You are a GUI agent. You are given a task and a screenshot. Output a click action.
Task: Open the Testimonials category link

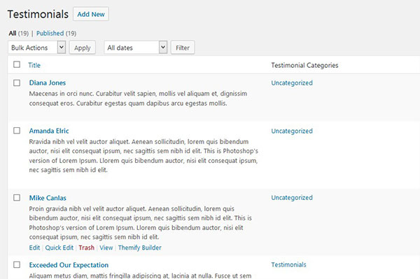(288, 264)
